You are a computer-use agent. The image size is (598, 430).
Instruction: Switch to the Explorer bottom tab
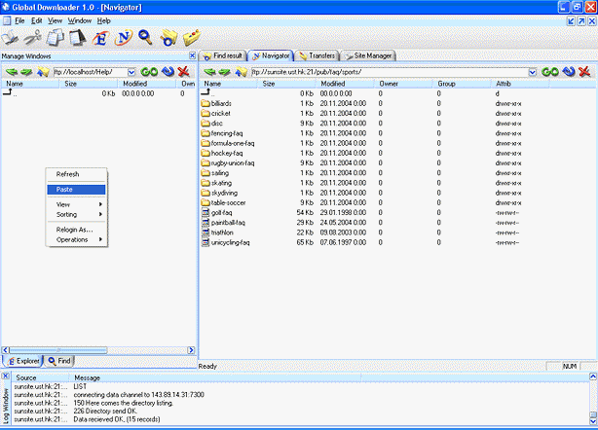(x=22, y=361)
